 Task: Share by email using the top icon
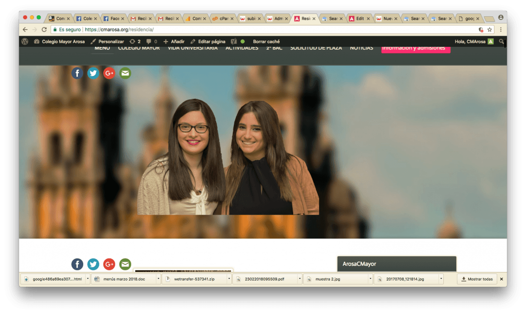[125, 73]
